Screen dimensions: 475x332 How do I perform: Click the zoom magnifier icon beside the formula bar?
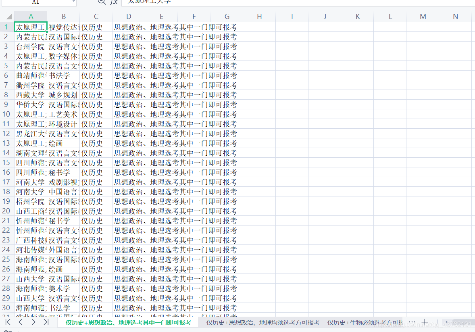pos(102,2)
